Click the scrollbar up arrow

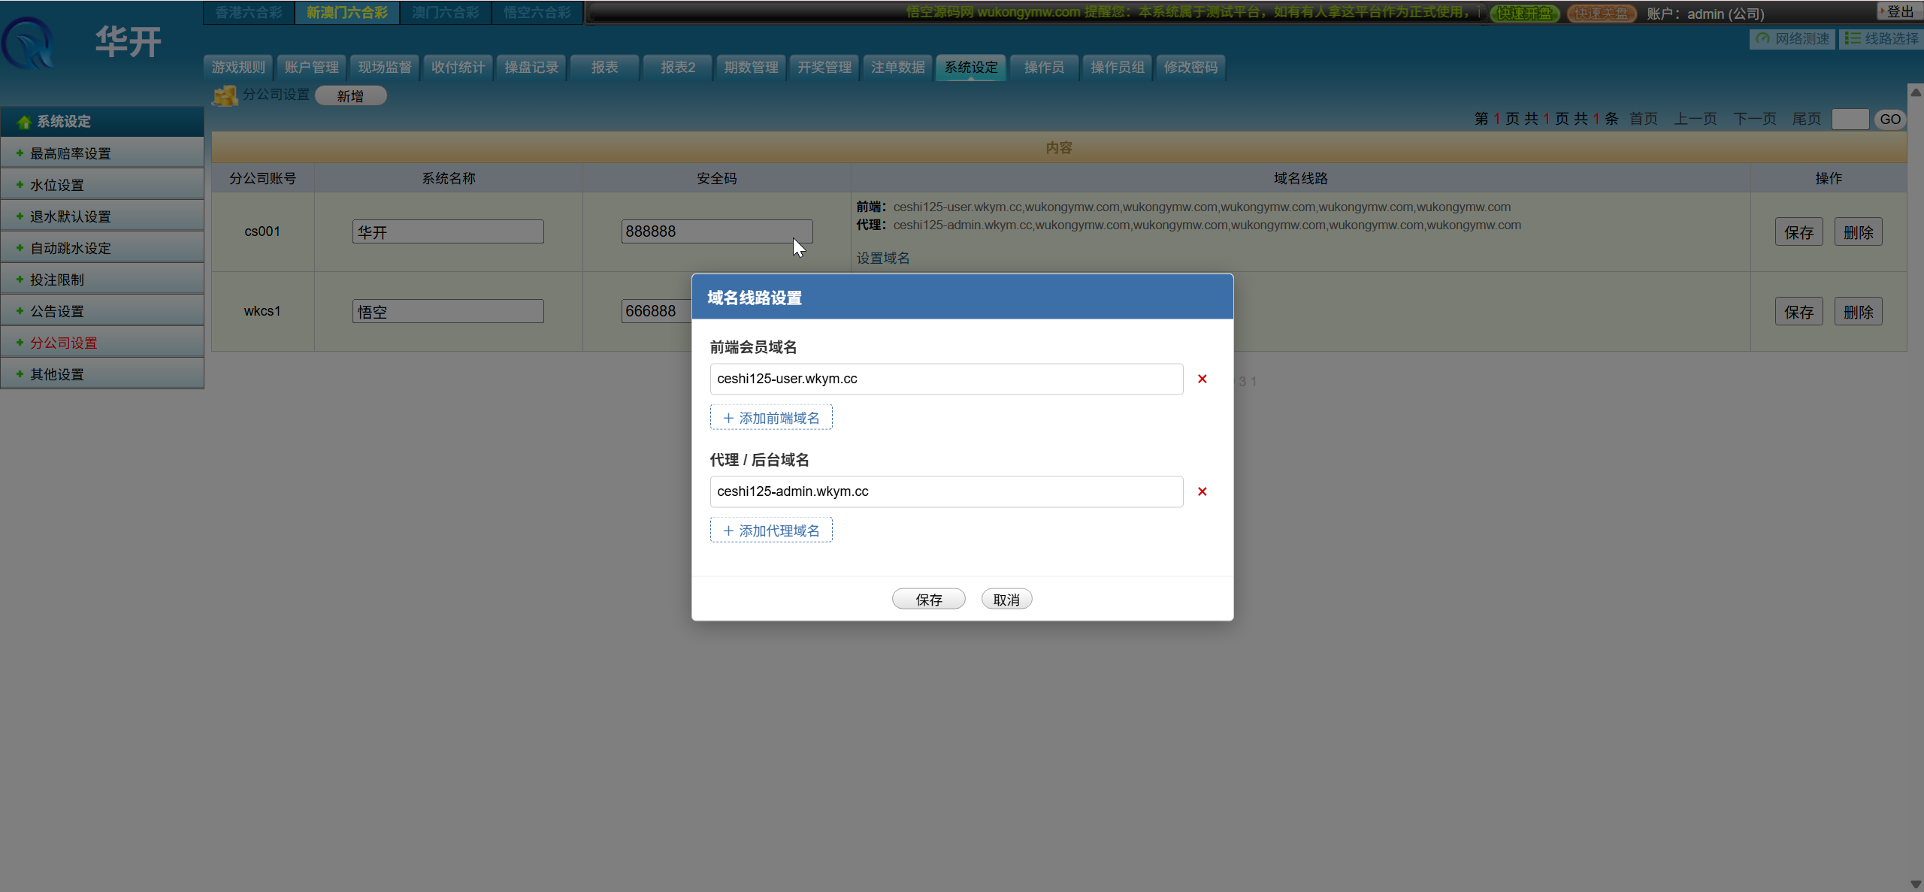pyautogui.click(x=1916, y=92)
